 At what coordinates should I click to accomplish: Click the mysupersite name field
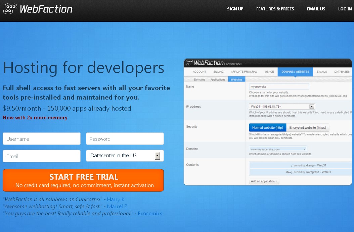click(279, 86)
